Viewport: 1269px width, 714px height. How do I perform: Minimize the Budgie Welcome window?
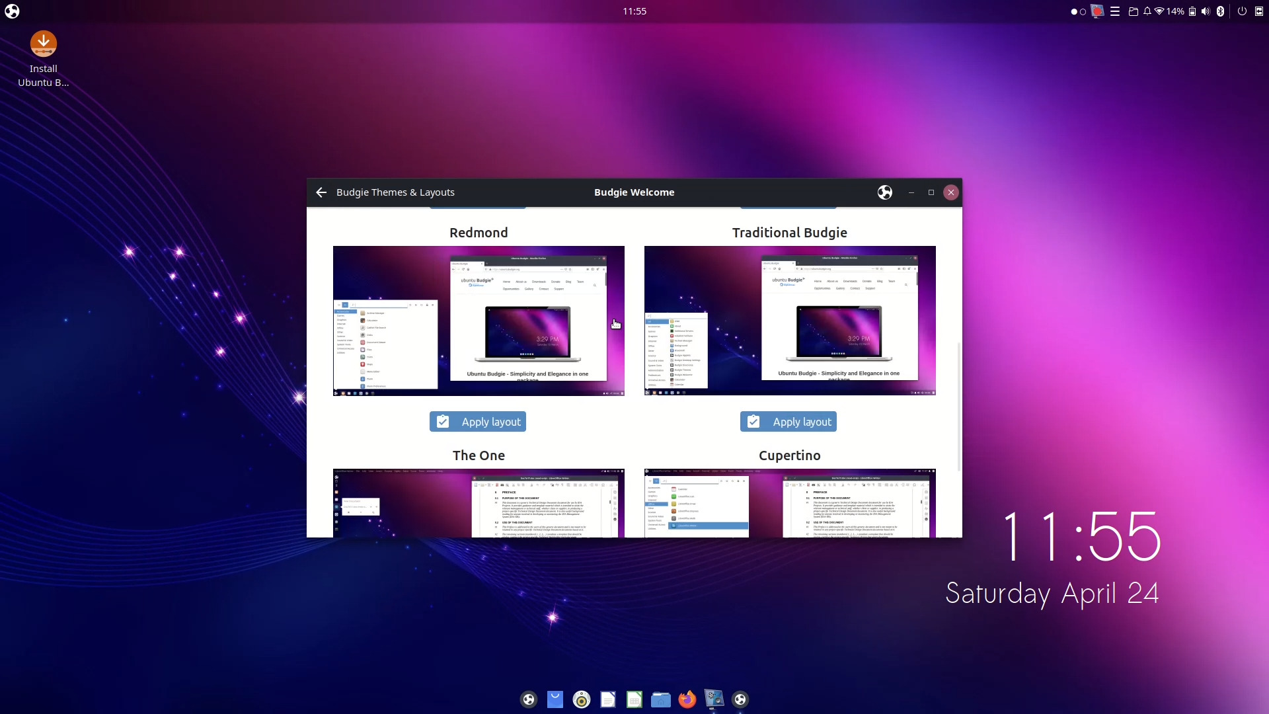(911, 192)
